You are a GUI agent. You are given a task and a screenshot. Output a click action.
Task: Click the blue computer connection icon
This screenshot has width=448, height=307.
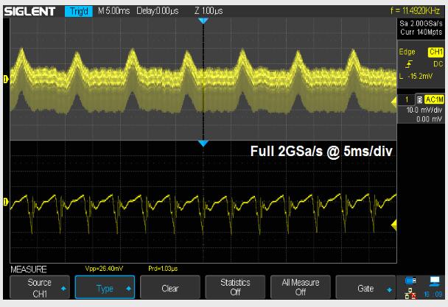(x=435, y=281)
